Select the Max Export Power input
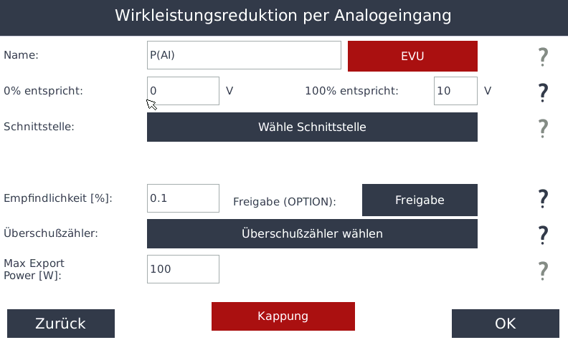This screenshot has height=340, width=568. point(183,269)
